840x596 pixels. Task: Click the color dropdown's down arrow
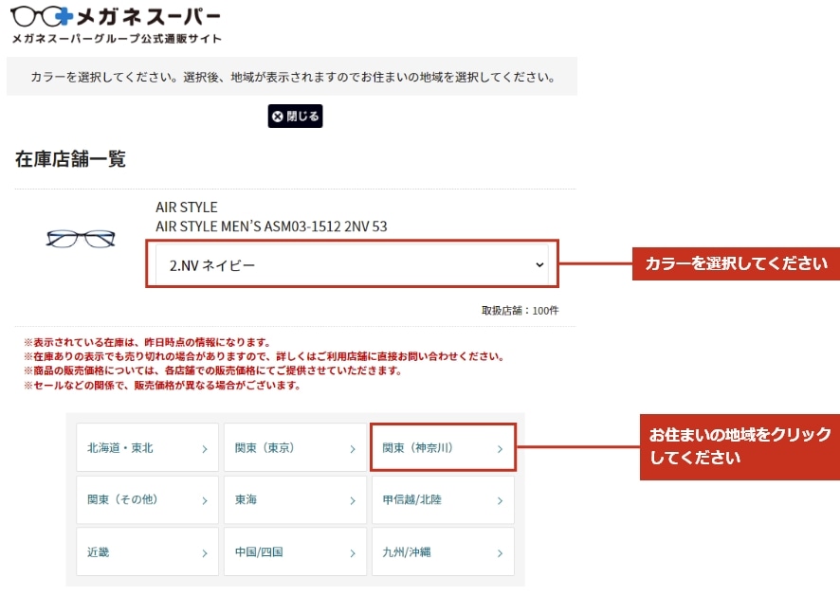[x=539, y=265]
